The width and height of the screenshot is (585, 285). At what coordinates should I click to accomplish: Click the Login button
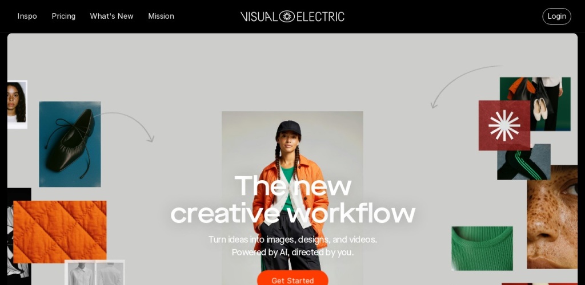click(556, 17)
